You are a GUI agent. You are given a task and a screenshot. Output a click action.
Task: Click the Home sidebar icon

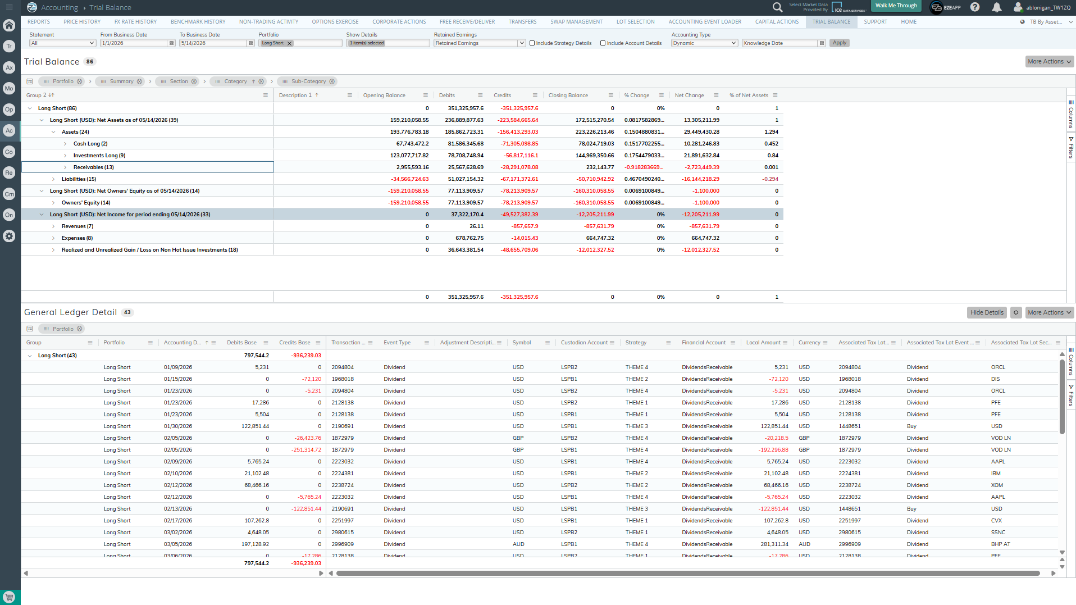click(9, 25)
